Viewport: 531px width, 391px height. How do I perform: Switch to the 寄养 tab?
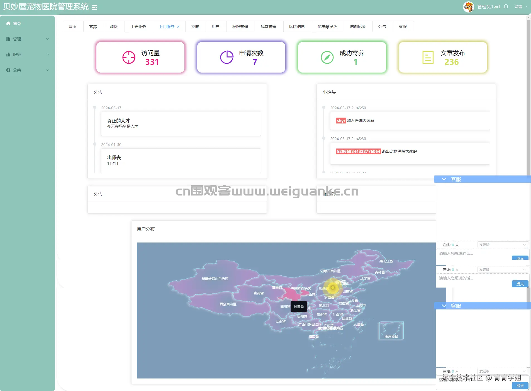[93, 27]
